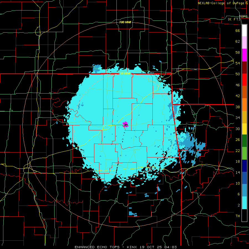Select the white swatch at legend top

click(x=244, y=30)
